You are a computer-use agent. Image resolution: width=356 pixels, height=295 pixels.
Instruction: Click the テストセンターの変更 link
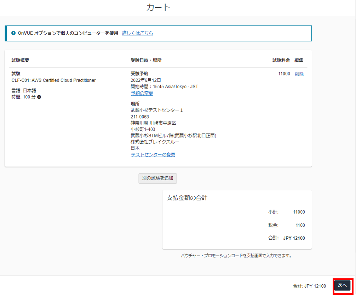click(x=153, y=155)
